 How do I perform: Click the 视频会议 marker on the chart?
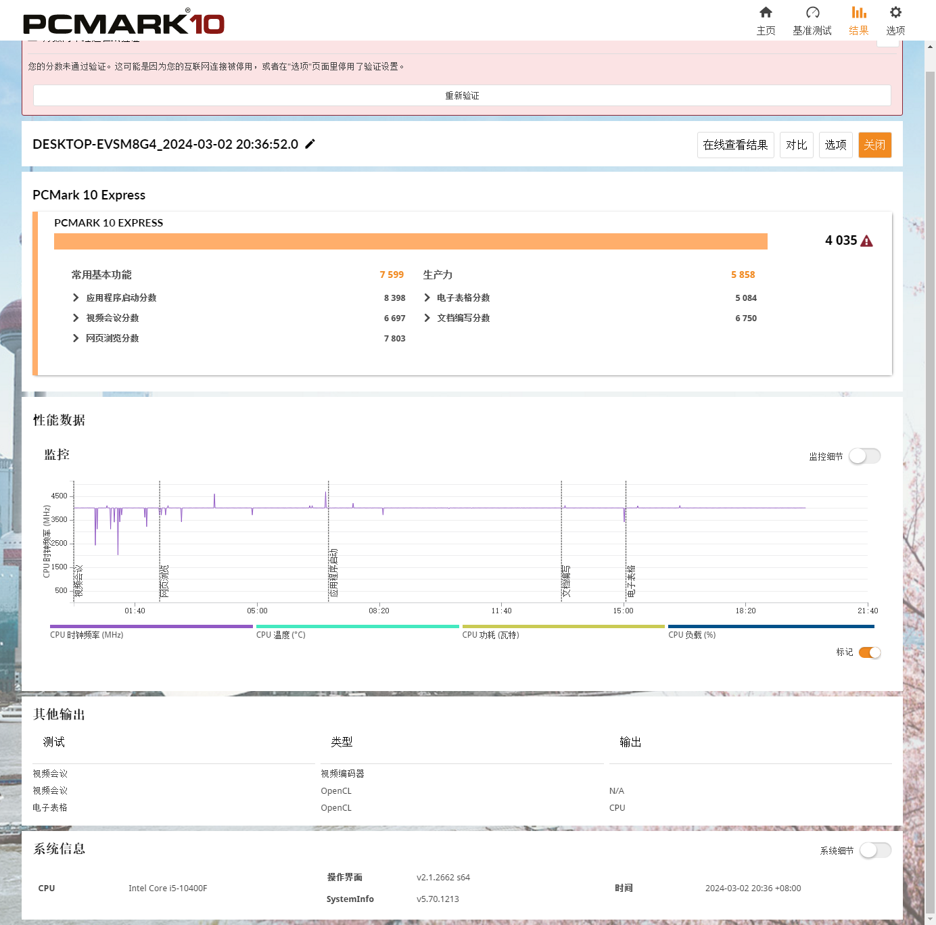(78, 581)
